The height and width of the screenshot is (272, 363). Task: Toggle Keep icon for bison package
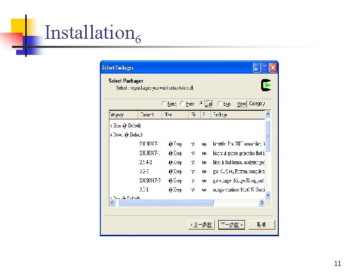point(170,153)
